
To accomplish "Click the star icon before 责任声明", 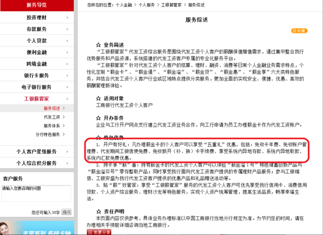I will (99, 211).
